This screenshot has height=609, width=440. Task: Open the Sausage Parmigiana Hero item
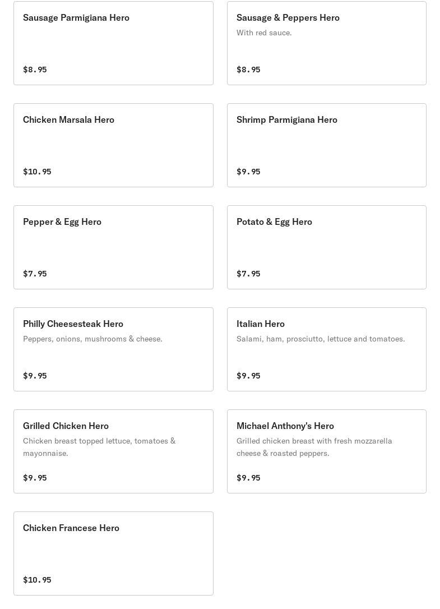click(113, 43)
